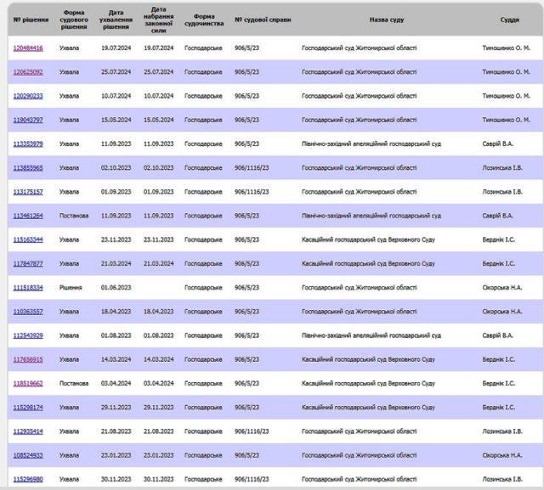This screenshot has width=544, height=490.
Task: Open Постанова link 113461264
Action: click(28, 216)
